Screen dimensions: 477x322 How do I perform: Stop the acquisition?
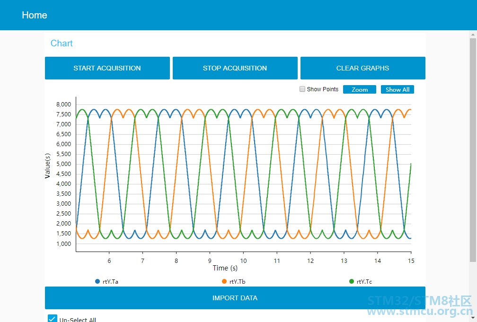coord(235,68)
